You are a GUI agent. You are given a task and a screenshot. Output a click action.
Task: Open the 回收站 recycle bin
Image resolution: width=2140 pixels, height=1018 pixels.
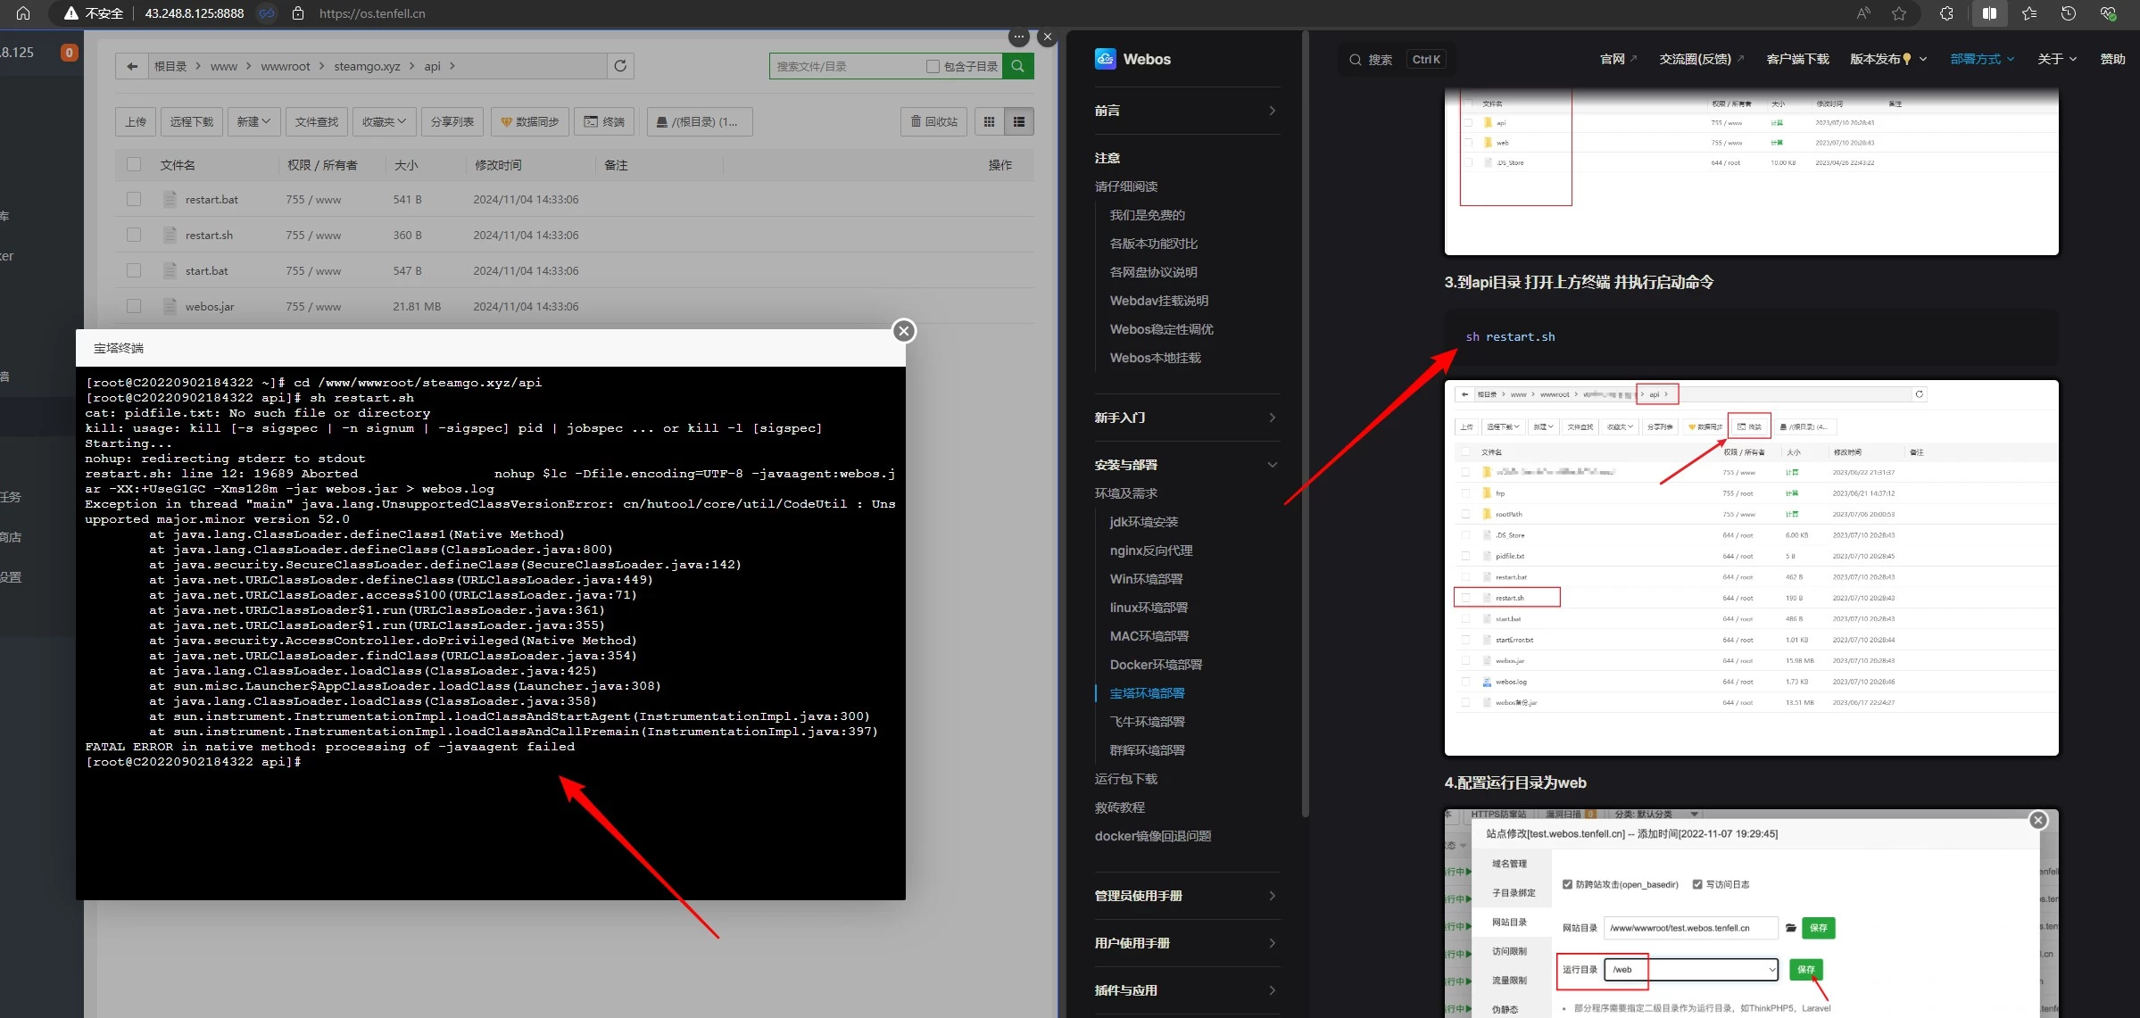pyautogui.click(x=934, y=121)
